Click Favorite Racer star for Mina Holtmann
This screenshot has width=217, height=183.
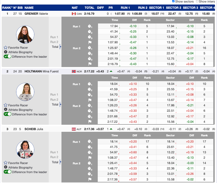[5, 106]
